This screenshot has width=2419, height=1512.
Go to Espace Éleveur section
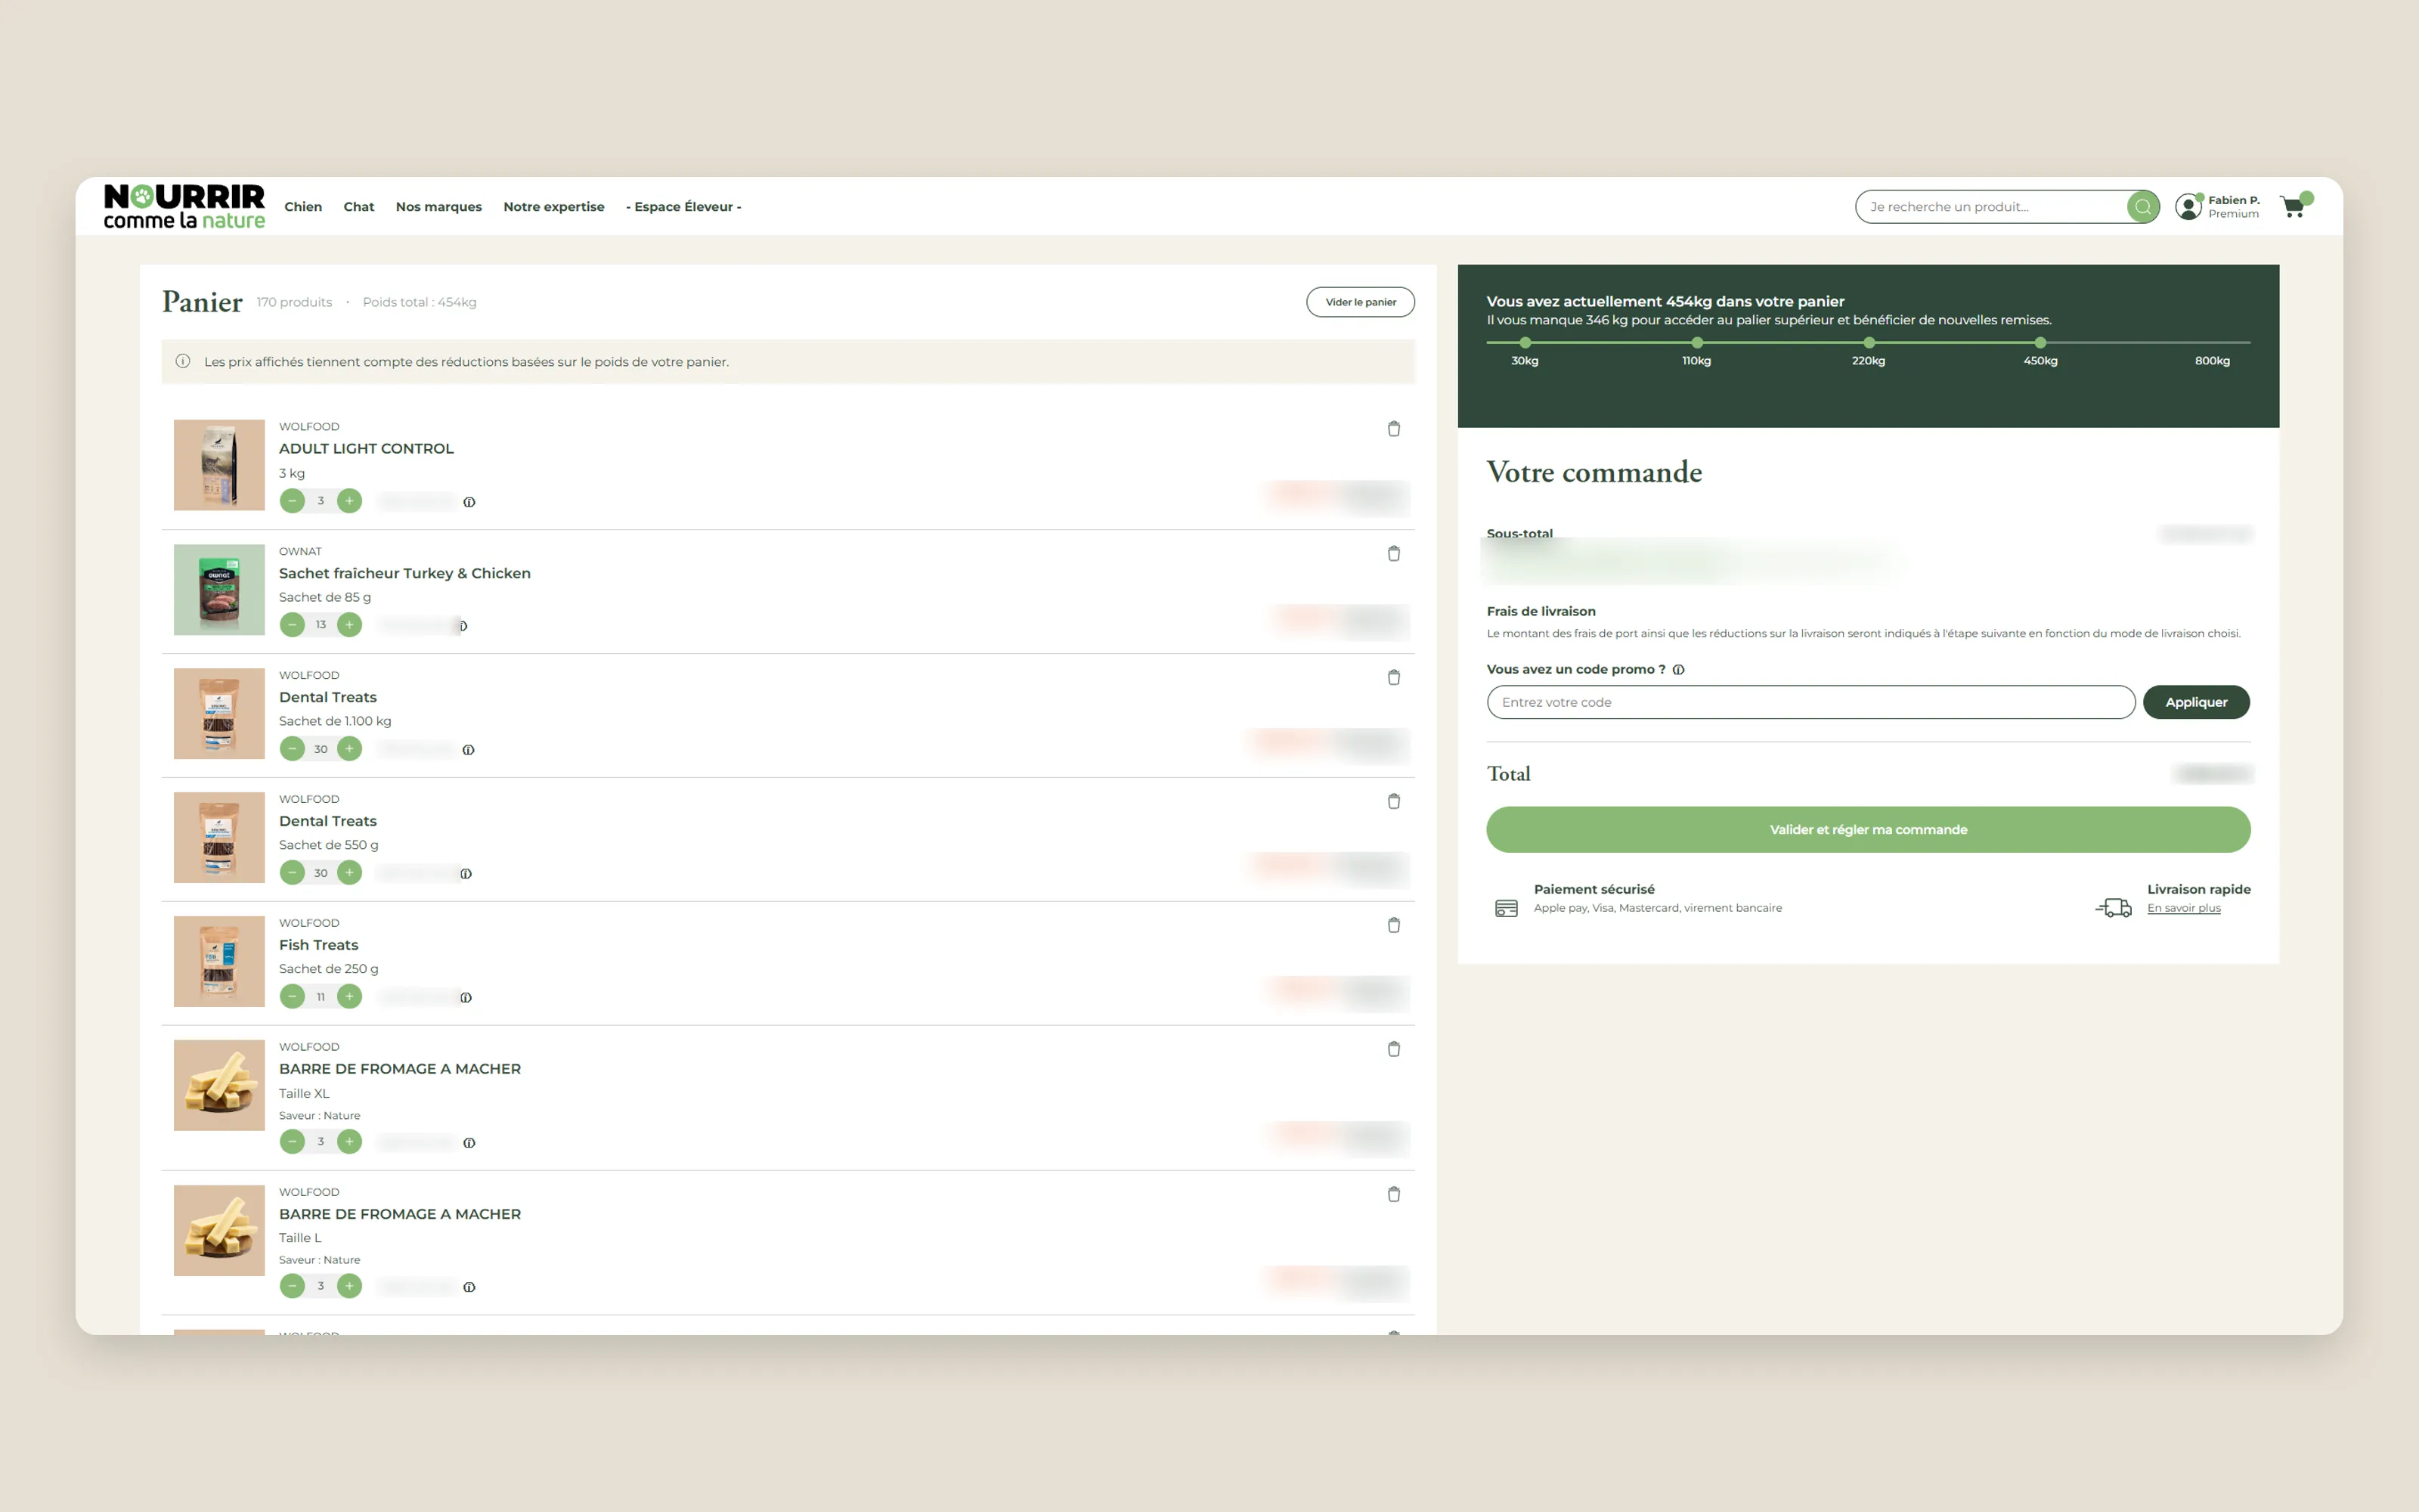(683, 207)
